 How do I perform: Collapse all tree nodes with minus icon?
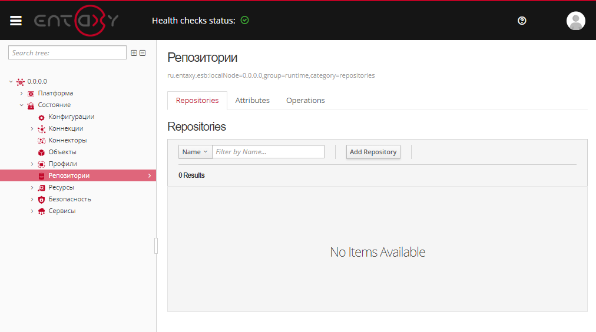143,53
